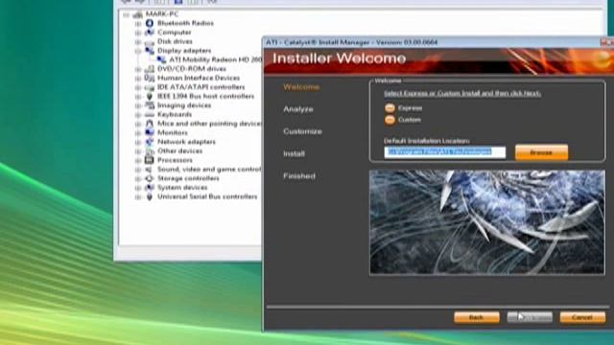Select the 'Monitors' tree row
614x345 pixels.
tap(173, 132)
